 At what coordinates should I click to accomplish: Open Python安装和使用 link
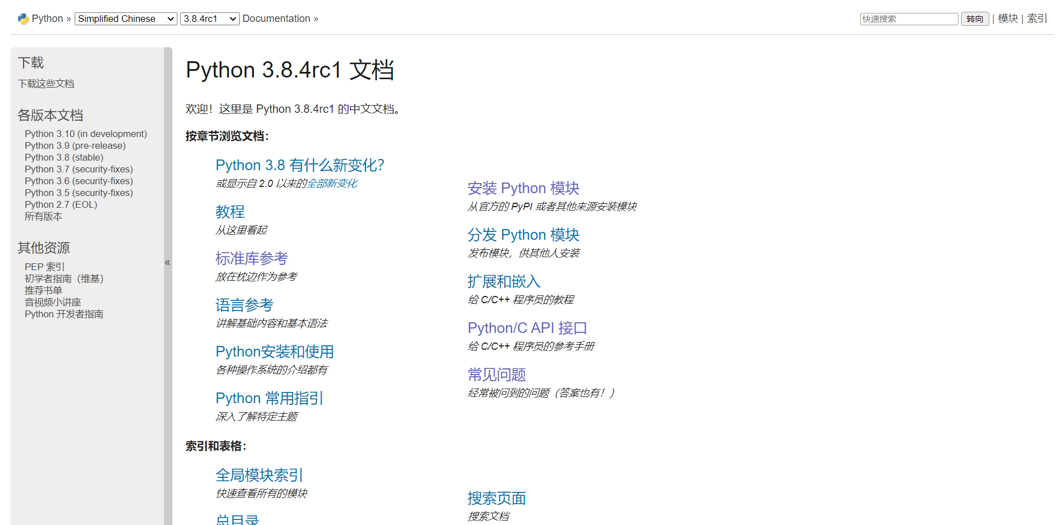[x=275, y=351]
